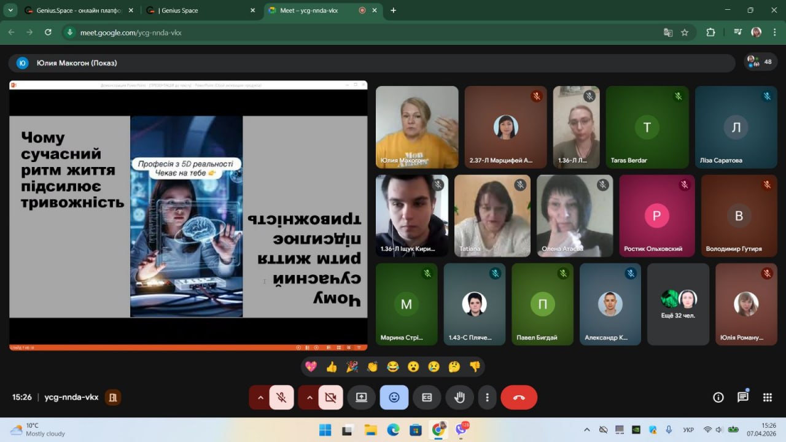The width and height of the screenshot is (786, 442).
Task: Open the more options three-dot menu
Action: [x=487, y=398]
